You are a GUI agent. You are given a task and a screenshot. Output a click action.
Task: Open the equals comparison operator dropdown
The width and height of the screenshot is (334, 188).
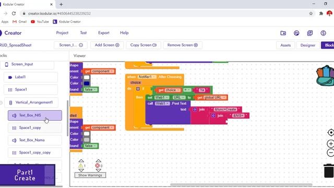(187, 90)
